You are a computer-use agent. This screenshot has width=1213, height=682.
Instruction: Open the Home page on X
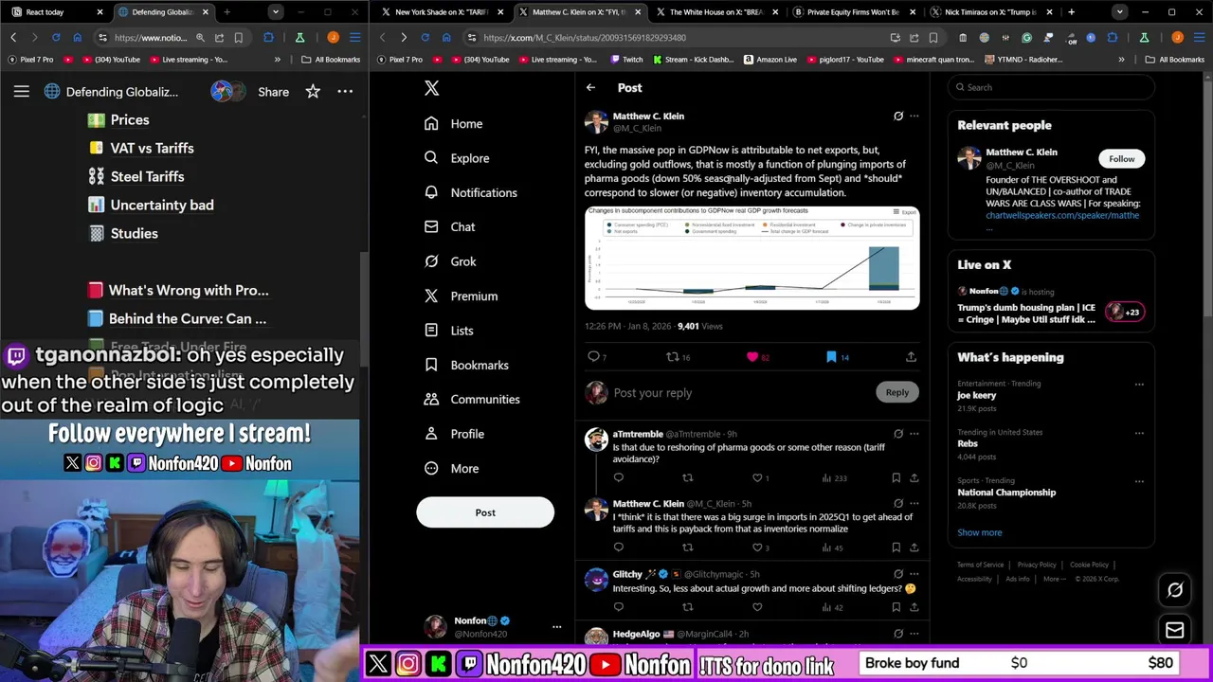(x=454, y=124)
